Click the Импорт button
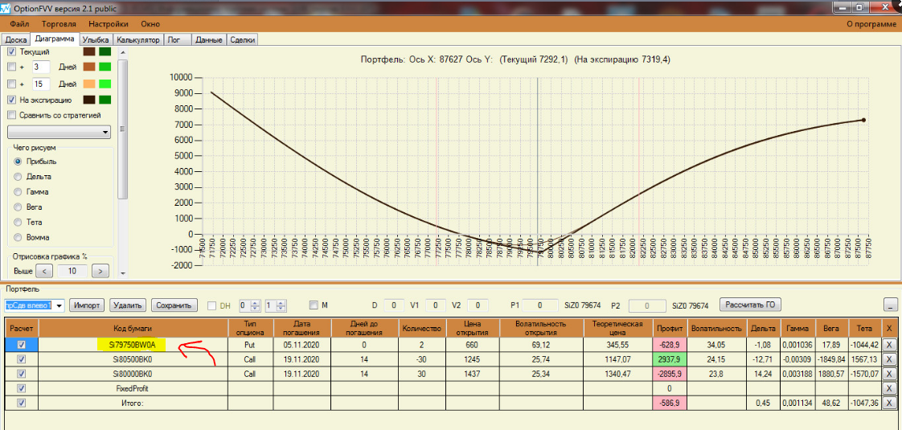Screen dimensions: 902x430 [x=88, y=305]
